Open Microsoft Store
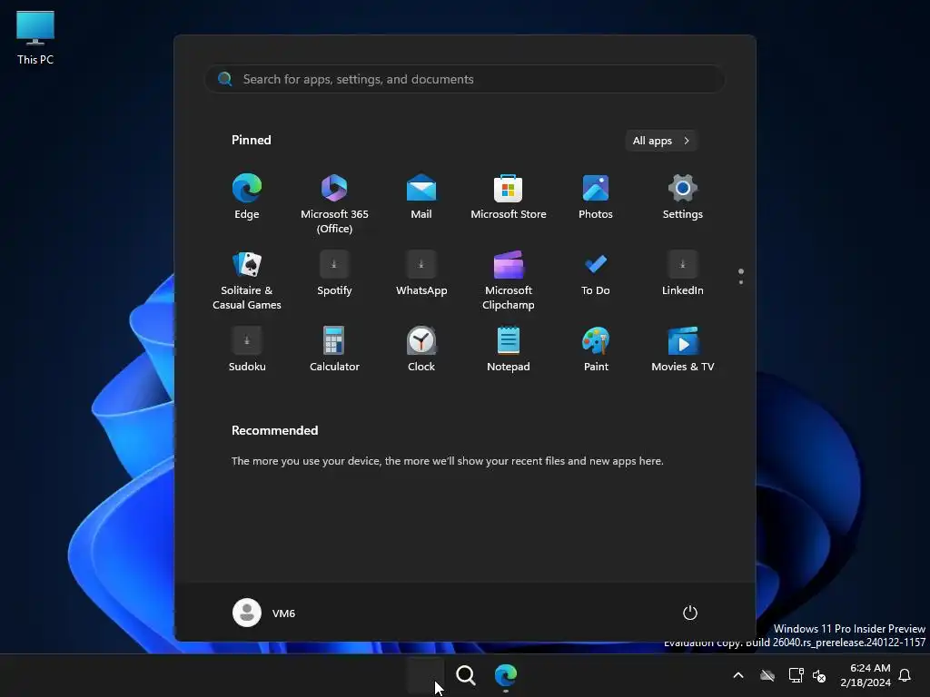930x697 pixels. tap(509, 197)
